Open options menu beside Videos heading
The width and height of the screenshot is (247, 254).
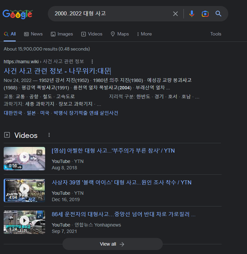49,135
